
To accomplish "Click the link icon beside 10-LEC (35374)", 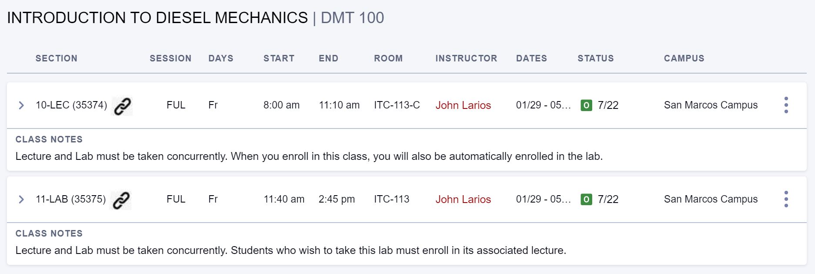I will click(122, 106).
